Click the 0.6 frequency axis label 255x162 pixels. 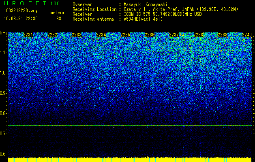click(4, 154)
